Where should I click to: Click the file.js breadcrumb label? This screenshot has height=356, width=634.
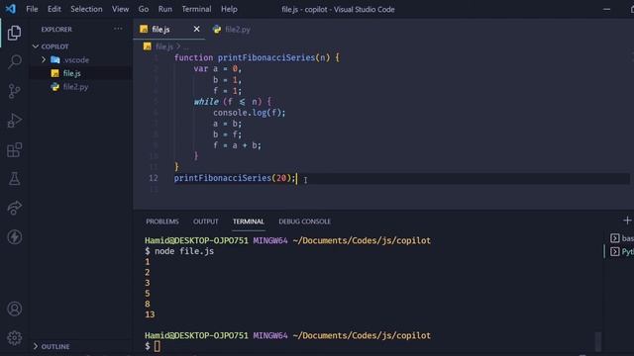pyautogui.click(x=164, y=46)
